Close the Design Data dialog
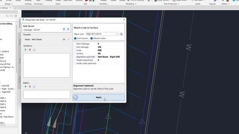The image size is (239, 134). click(x=124, y=20)
